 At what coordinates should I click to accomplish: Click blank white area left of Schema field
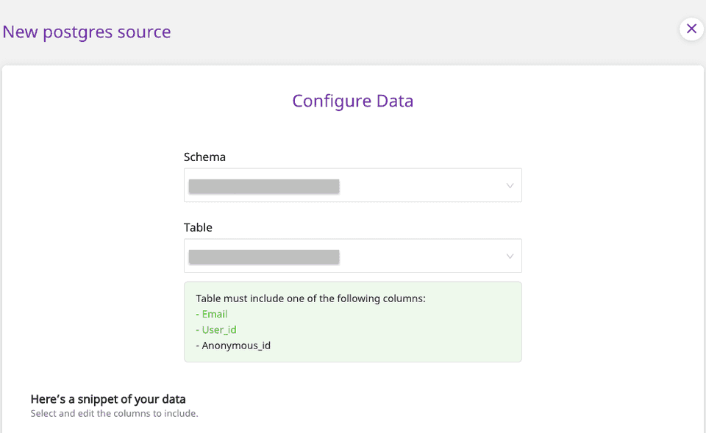(x=96, y=187)
